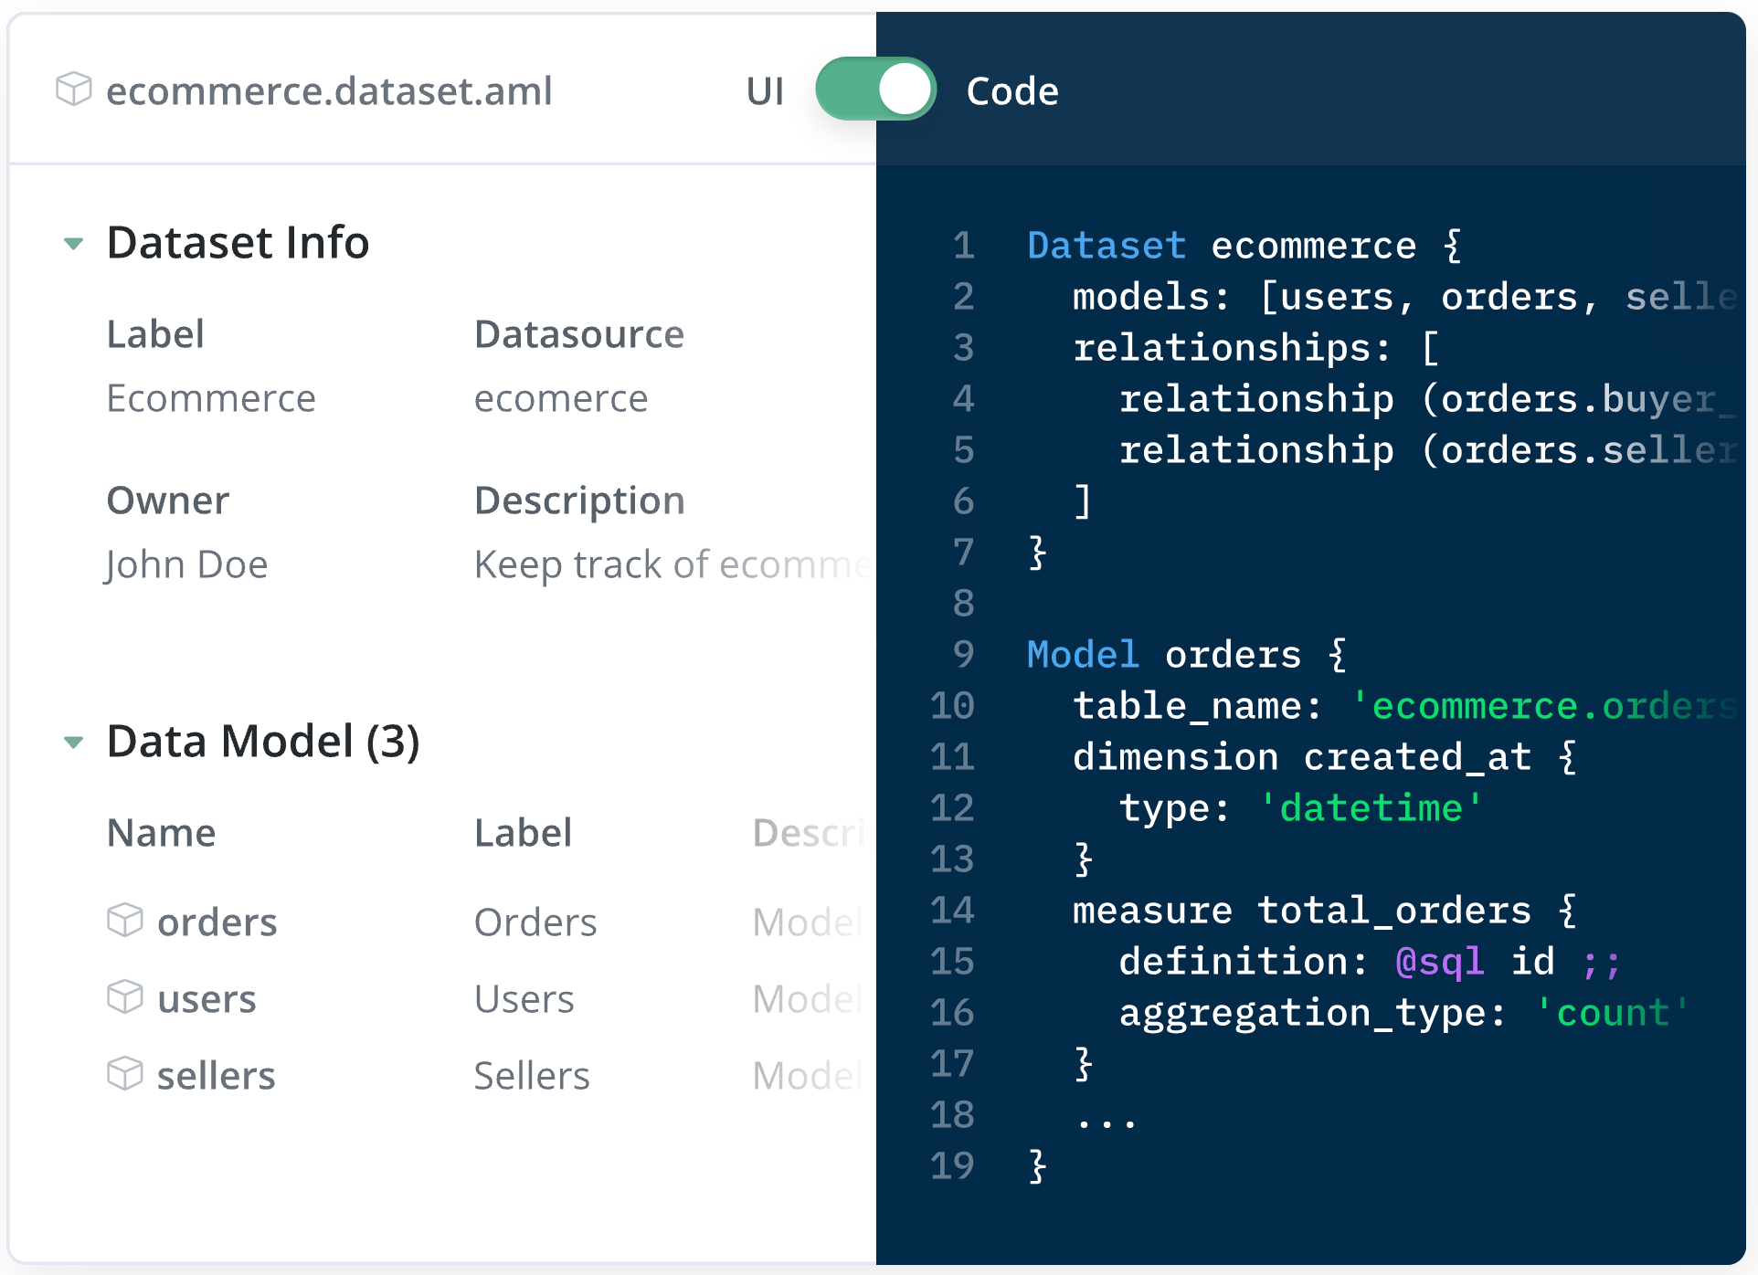Switch to the UI view label
The width and height of the screenshot is (1758, 1275).
765,91
